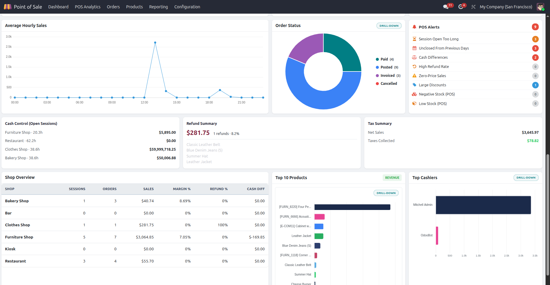550x285 pixels.
Task: Open the activities clock icon
Action: coord(460,7)
